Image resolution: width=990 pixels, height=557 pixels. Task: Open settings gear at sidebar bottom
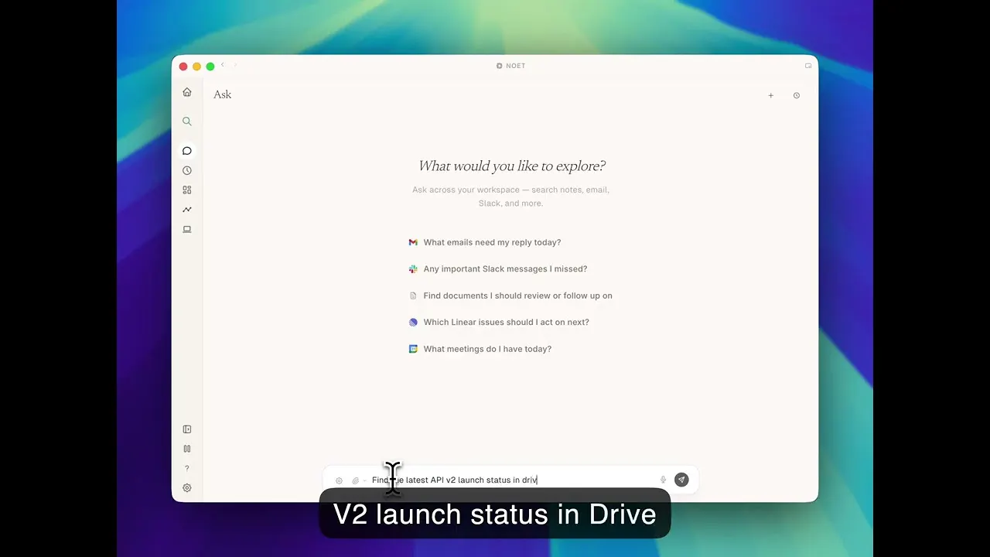coord(187,488)
